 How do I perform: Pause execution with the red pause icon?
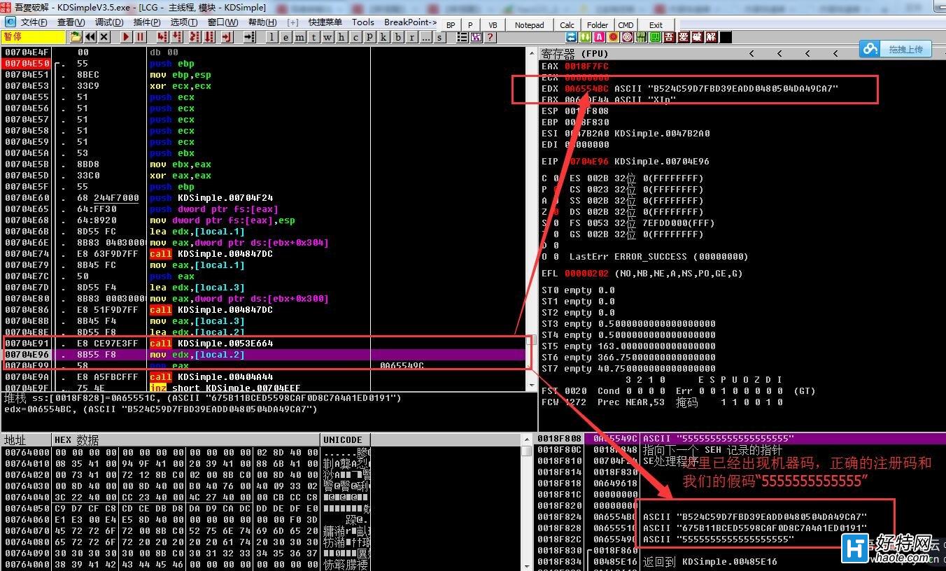(x=140, y=37)
